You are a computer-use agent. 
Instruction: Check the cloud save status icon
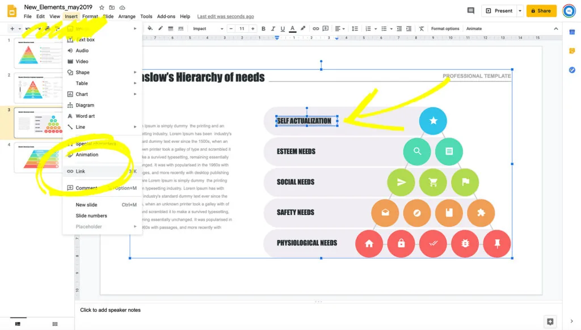pyautogui.click(x=123, y=7)
